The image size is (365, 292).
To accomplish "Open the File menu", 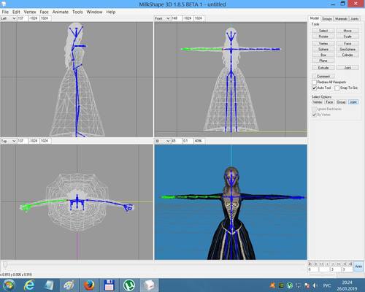I will point(5,12).
